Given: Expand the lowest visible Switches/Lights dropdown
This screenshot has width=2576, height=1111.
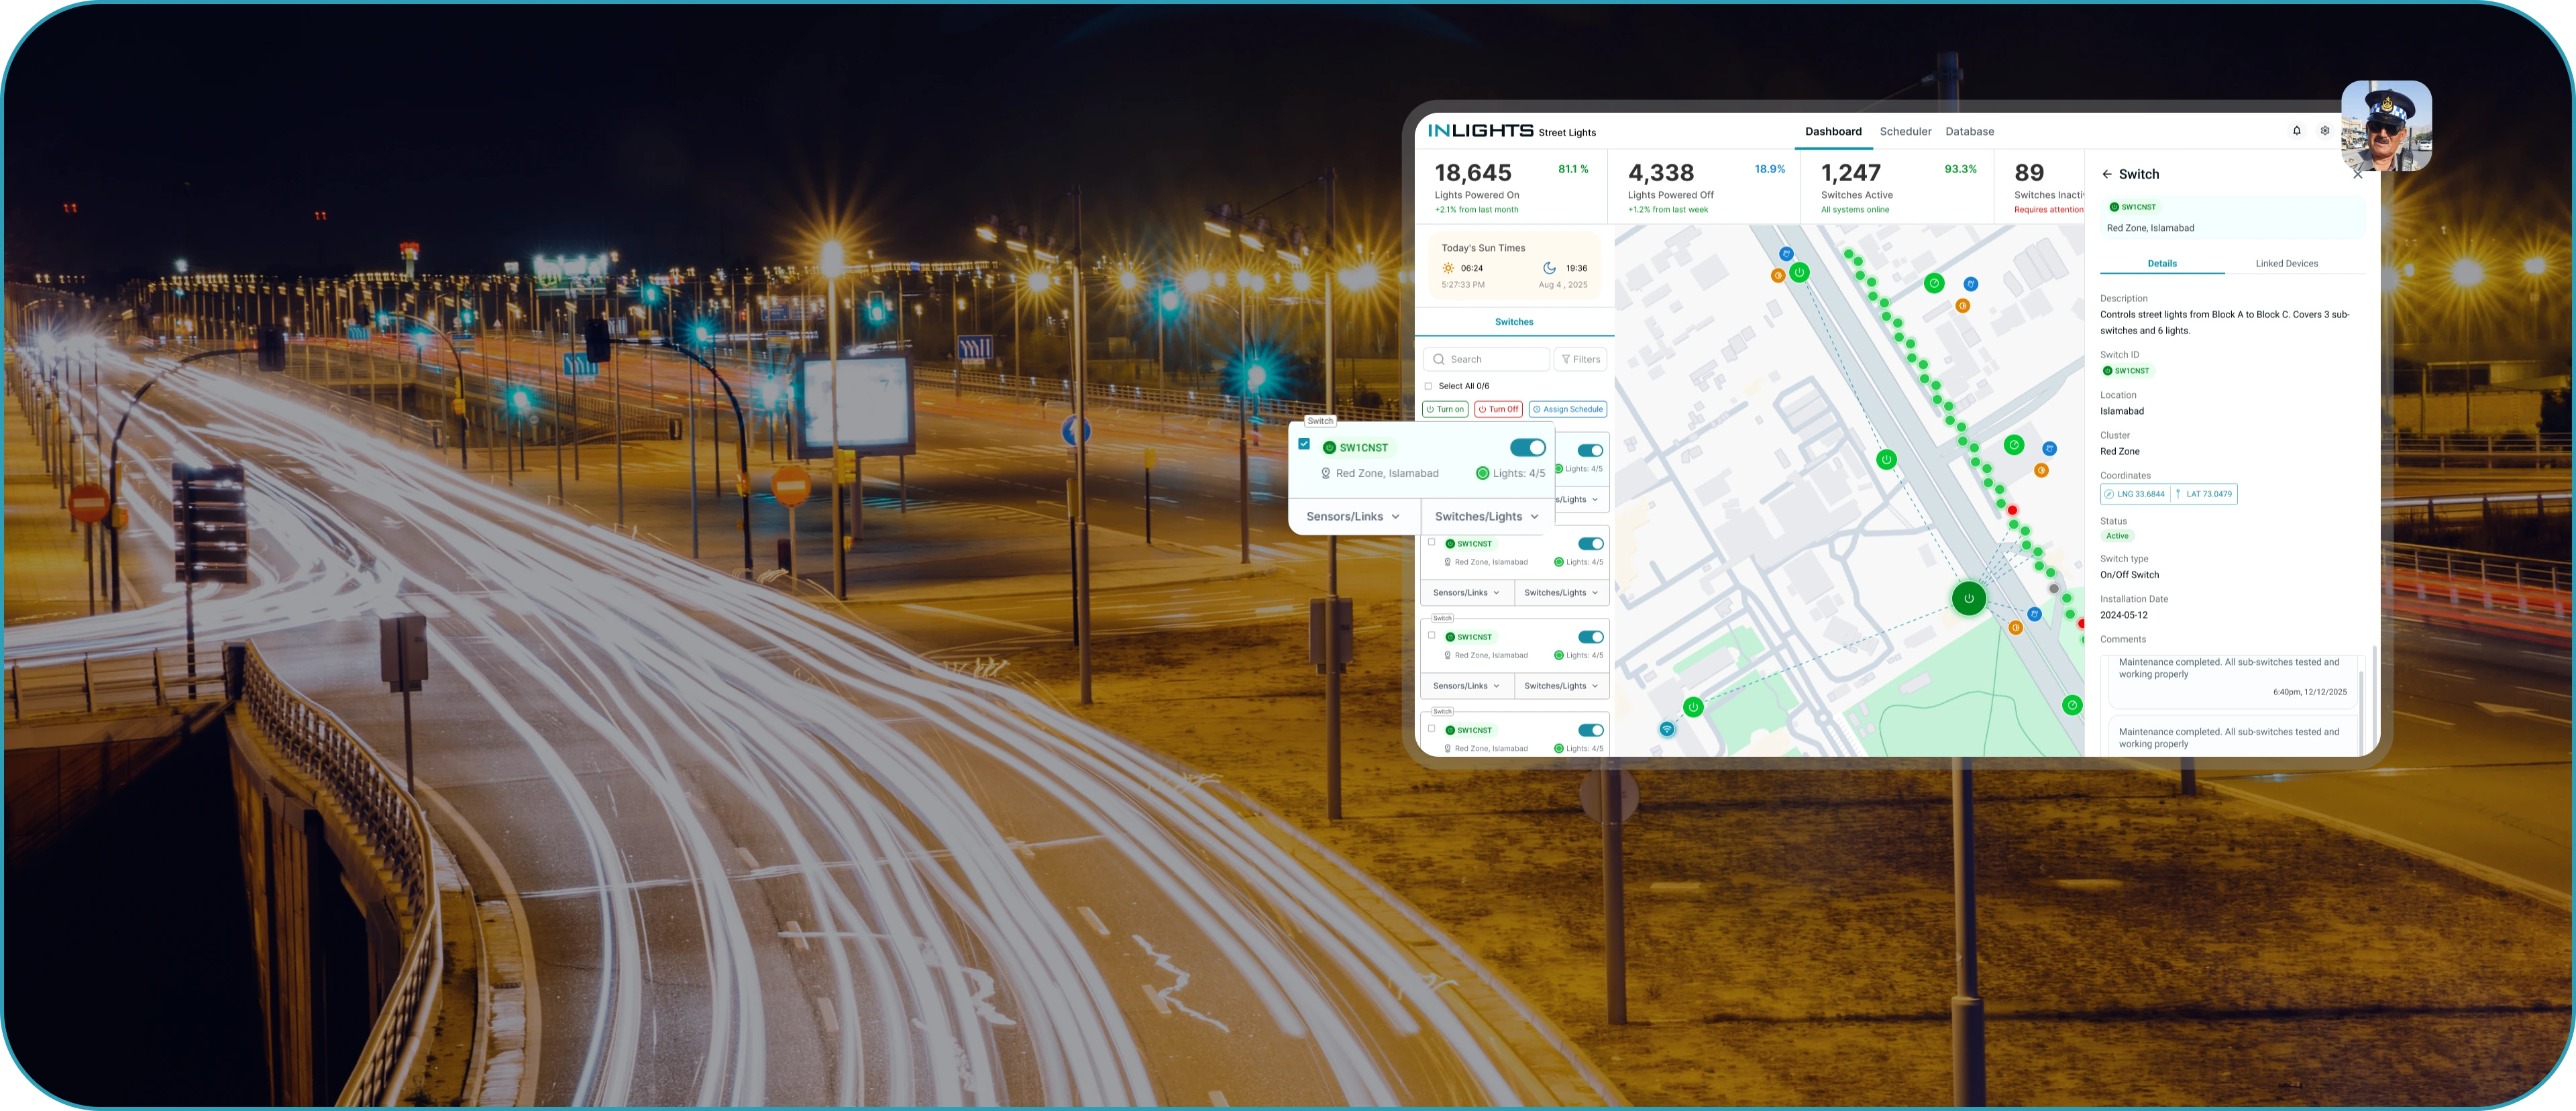Looking at the screenshot, I should (1561, 686).
